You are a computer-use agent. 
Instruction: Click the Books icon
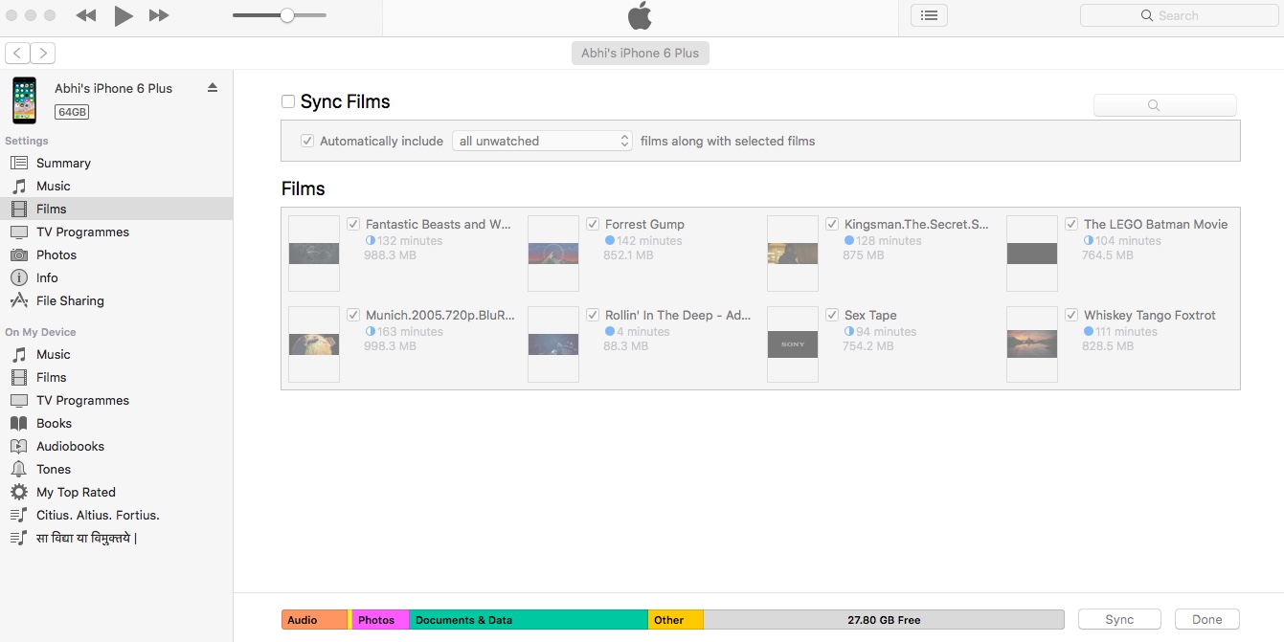[19, 423]
